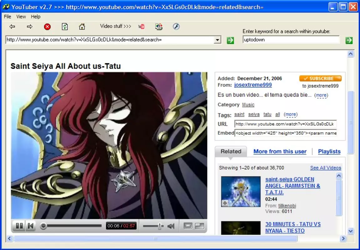Click the page scroll down arrow
This screenshot has height=250, width=360.
(351, 231)
